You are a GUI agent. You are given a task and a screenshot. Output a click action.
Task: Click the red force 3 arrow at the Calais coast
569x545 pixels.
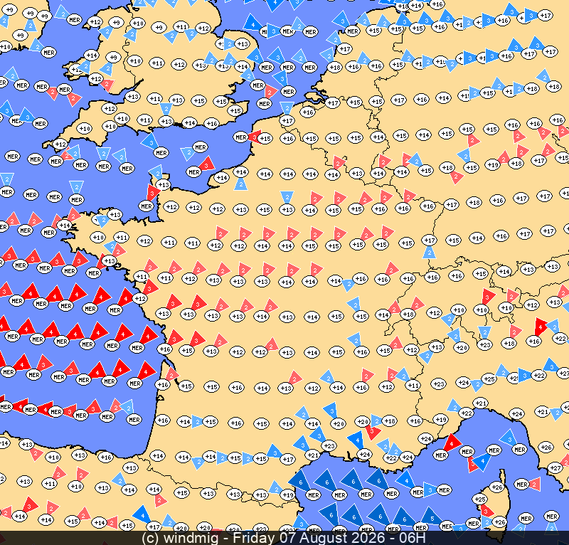click(x=255, y=137)
